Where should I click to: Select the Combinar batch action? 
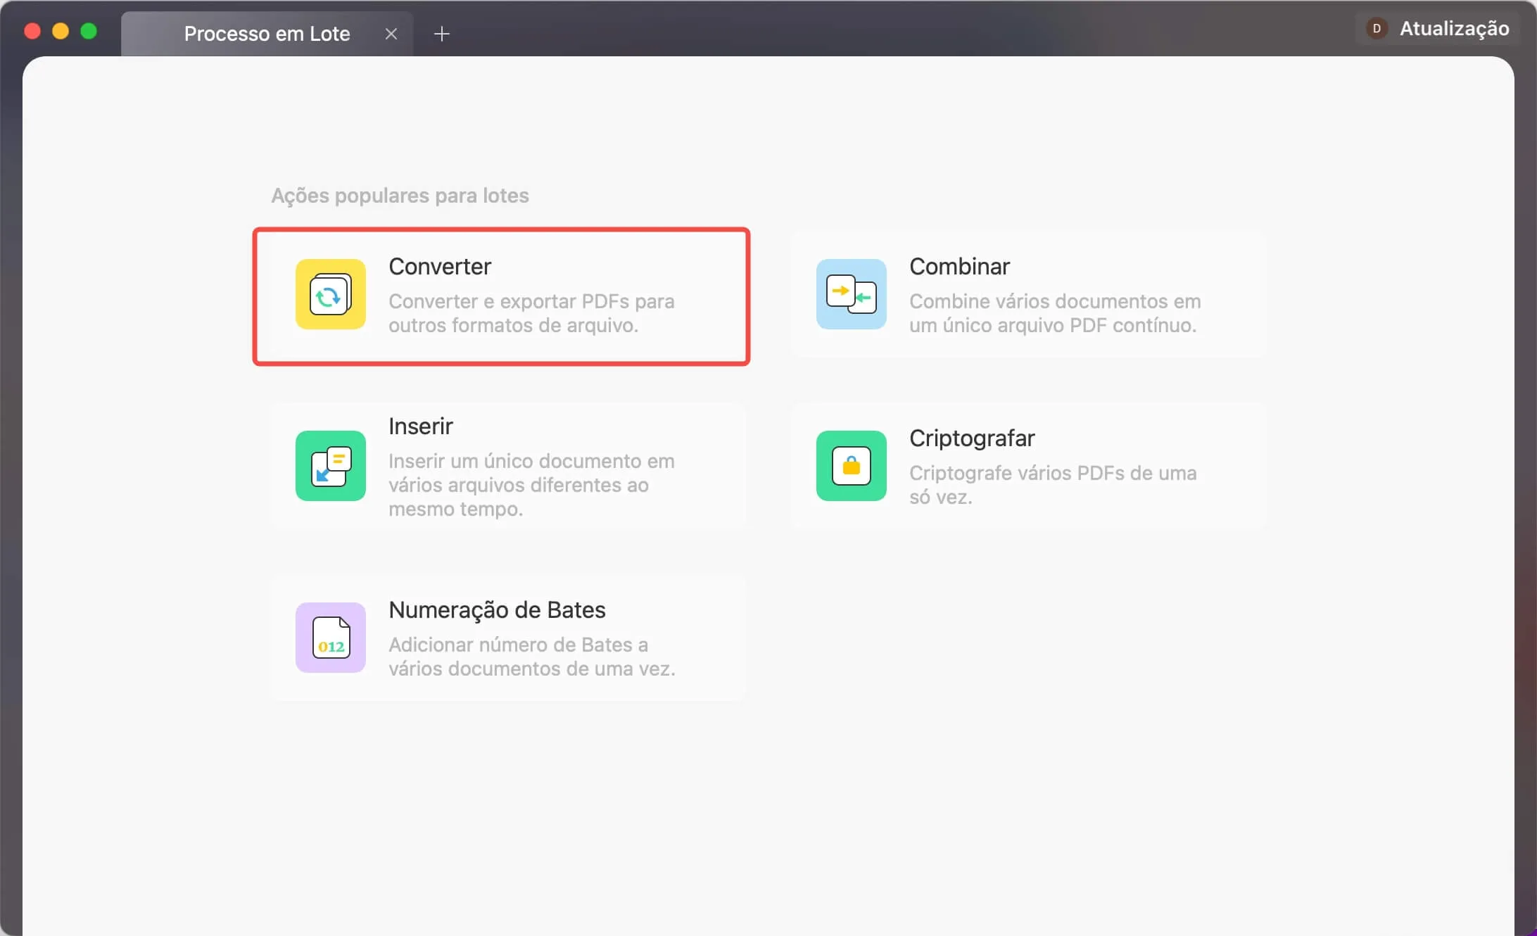(x=1027, y=295)
